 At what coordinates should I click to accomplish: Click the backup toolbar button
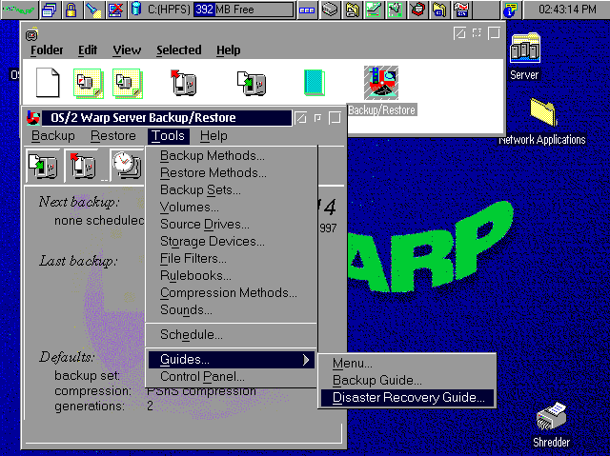(42, 165)
